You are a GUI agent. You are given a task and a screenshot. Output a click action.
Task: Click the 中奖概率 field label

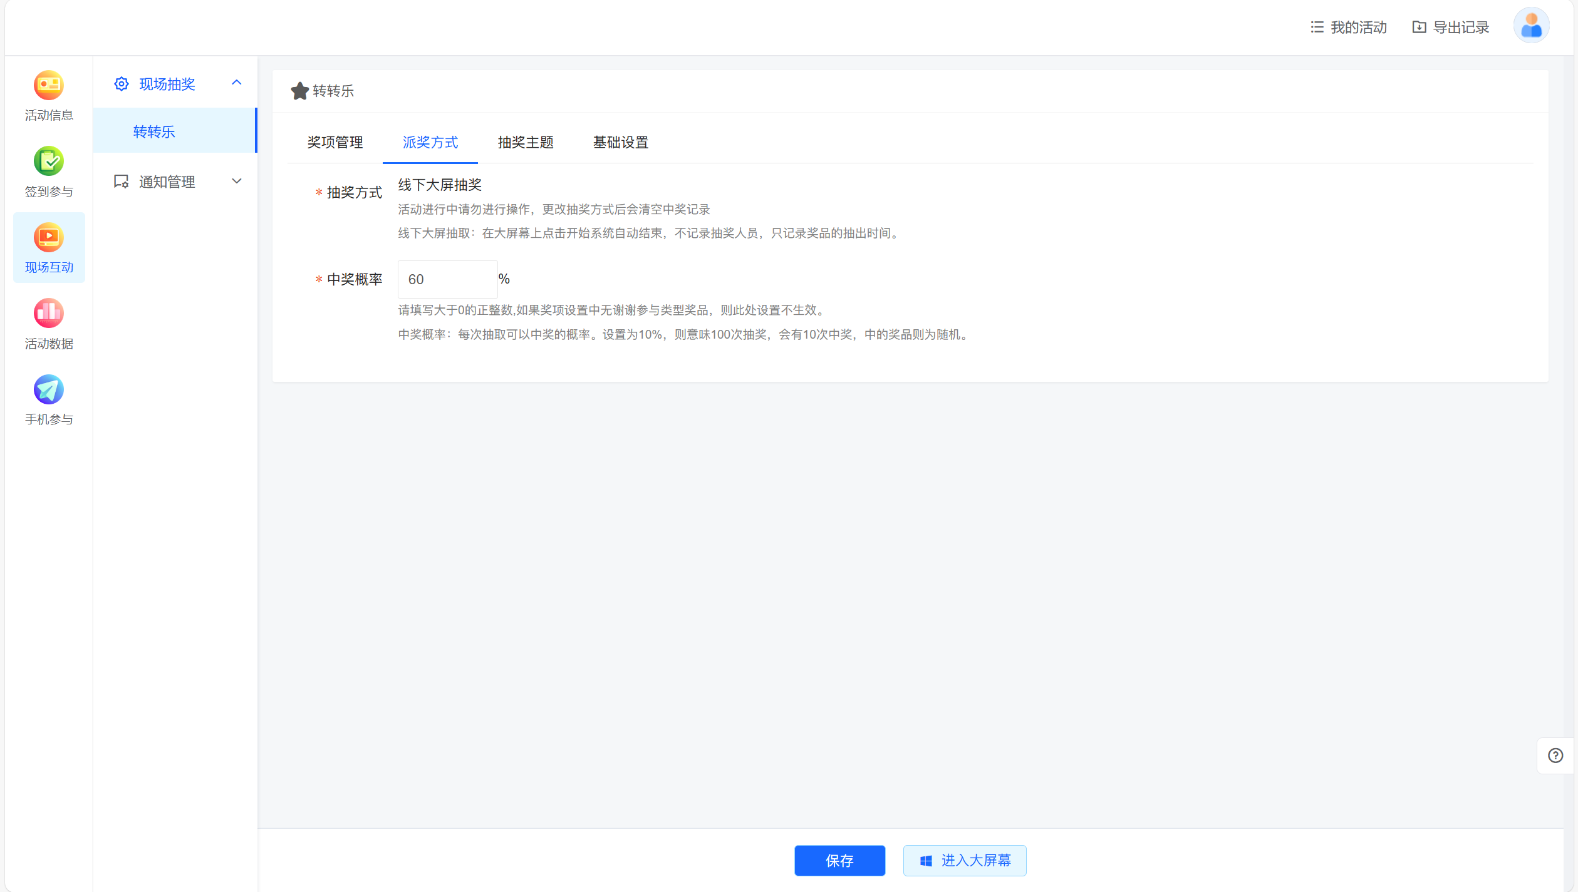coord(354,279)
